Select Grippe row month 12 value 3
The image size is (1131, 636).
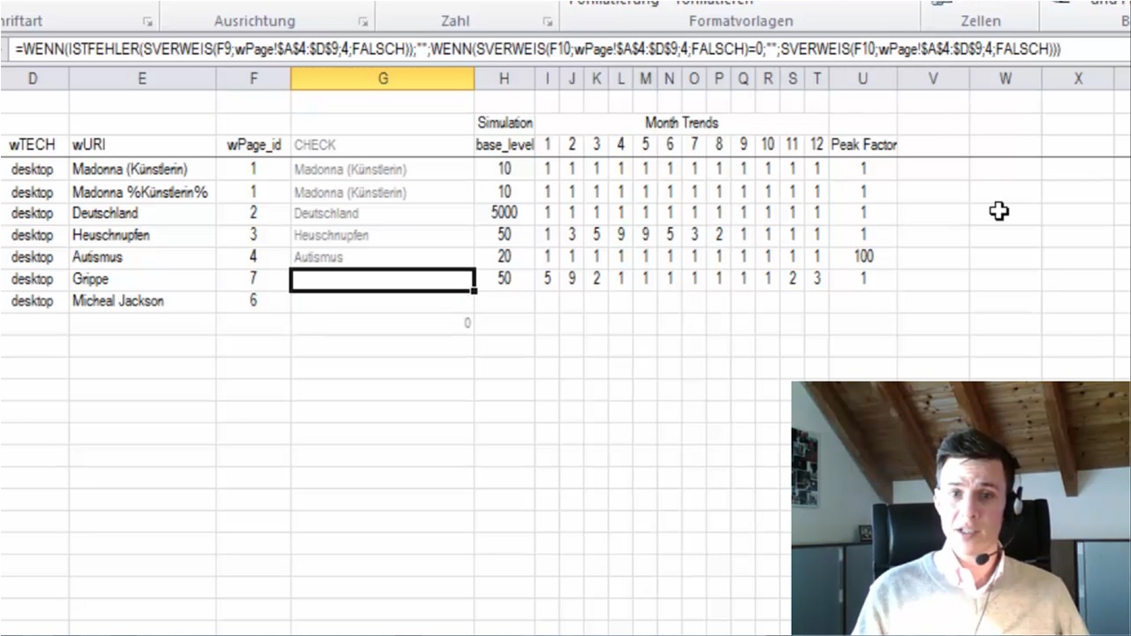point(816,279)
